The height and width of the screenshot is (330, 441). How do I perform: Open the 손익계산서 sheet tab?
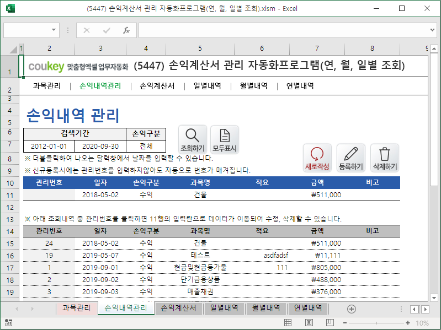pos(179,308)
